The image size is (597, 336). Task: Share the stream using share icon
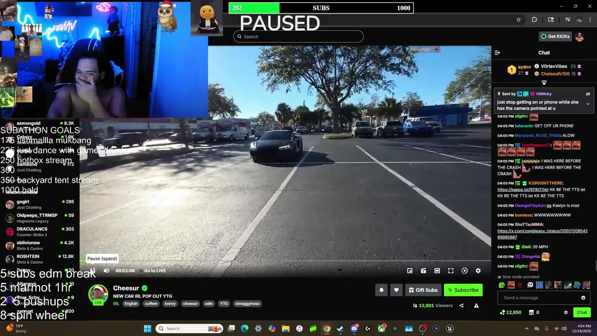pyautogui.click(x=461, y=306)
